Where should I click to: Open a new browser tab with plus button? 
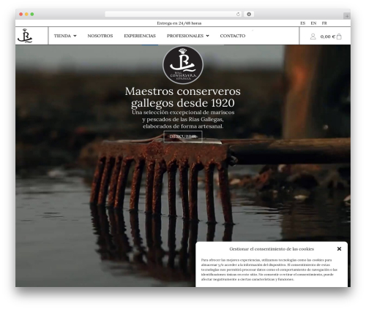[347, 16]
